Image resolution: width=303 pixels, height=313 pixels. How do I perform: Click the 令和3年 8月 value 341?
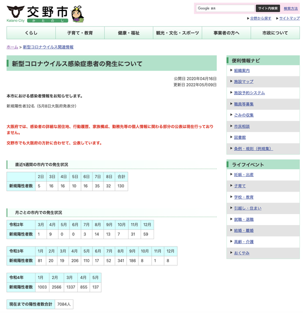coord(121,261)
